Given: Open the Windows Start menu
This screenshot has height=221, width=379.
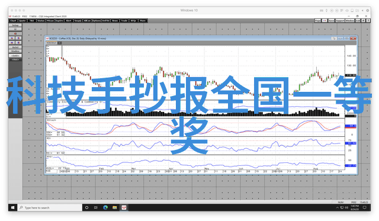Looking at the screenshot, I should 12,207.
